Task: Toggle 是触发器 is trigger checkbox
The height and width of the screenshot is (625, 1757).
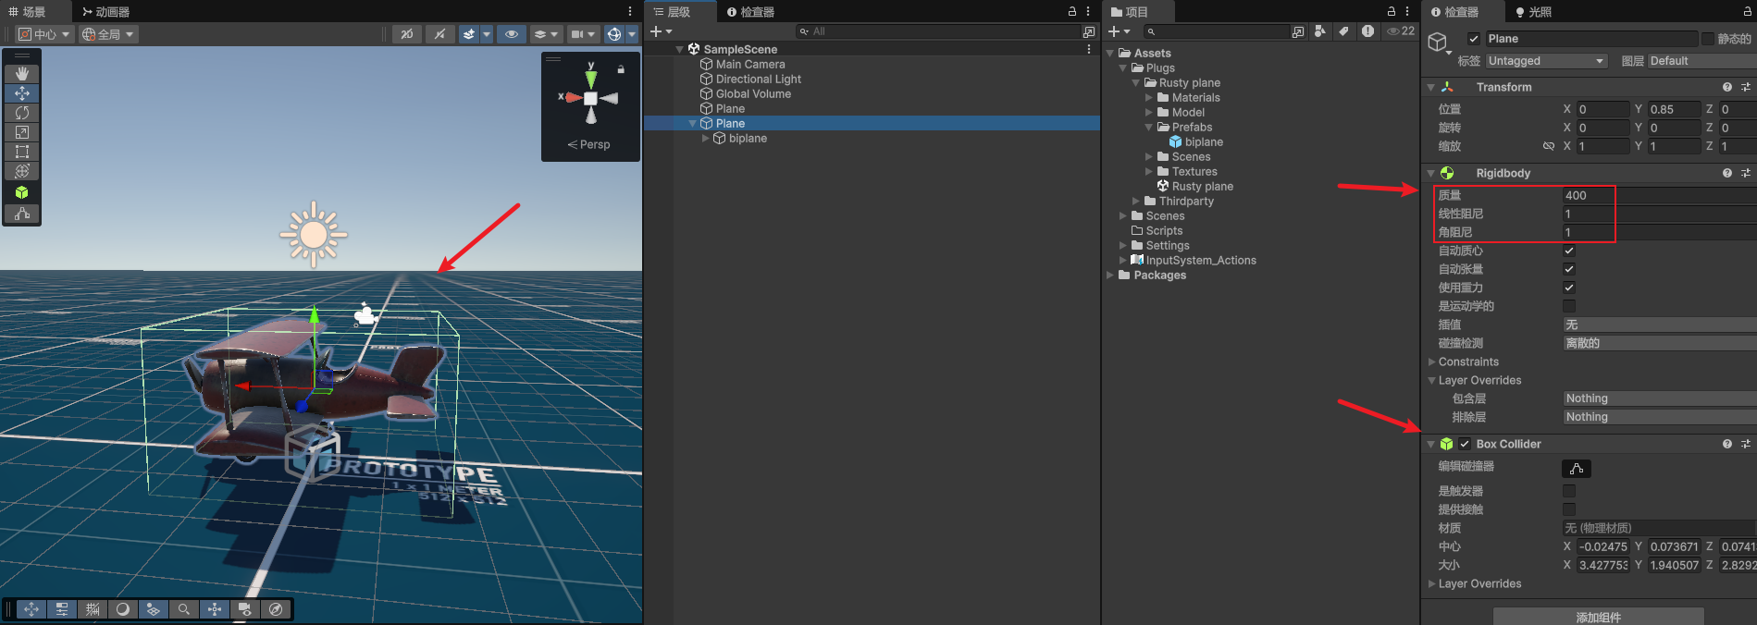Action: click(1569, 491)
